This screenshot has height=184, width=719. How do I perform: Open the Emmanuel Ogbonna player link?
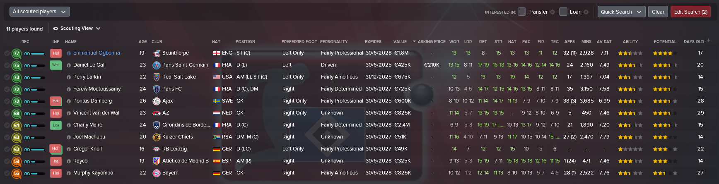click(97, 53)
